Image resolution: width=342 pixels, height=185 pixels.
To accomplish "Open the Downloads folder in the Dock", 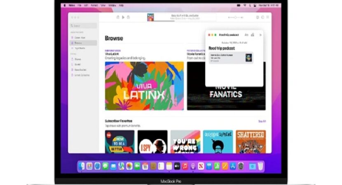I will point(252,166).
